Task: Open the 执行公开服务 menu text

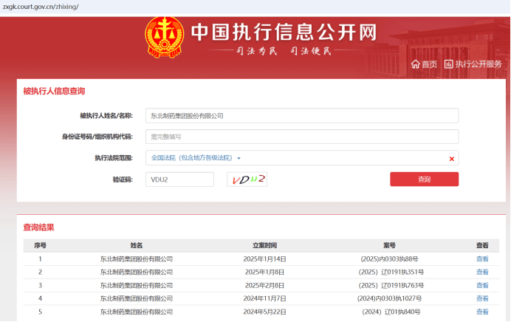Action: tap(479, 64)
